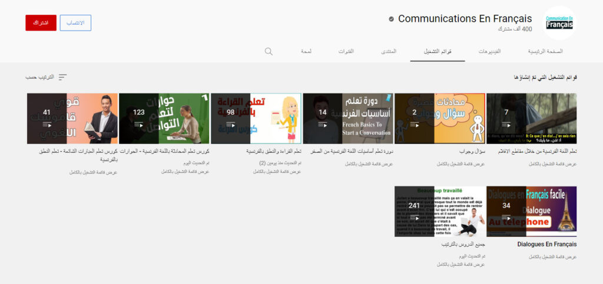The width and height of the screenshot is (603, 284).
Task: Open the القنوات tab
Action: [x=346, y=51]
